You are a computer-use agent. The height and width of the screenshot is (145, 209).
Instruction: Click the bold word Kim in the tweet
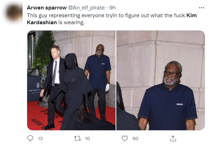pos(191,15)
